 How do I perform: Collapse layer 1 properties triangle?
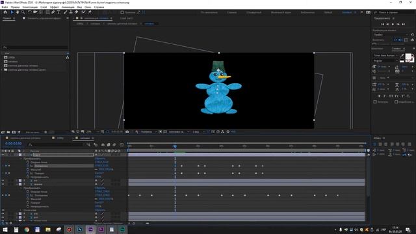coord(17,155)
